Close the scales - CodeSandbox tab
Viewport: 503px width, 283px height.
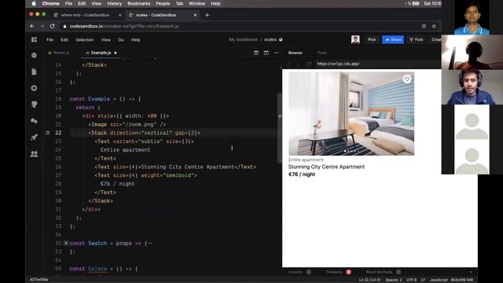pos(195,15)
